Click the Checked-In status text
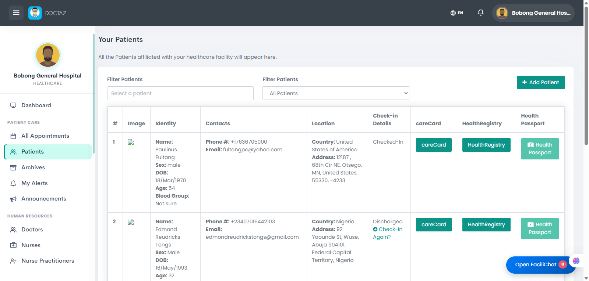The image size is (589, 281). click(388, 142)
